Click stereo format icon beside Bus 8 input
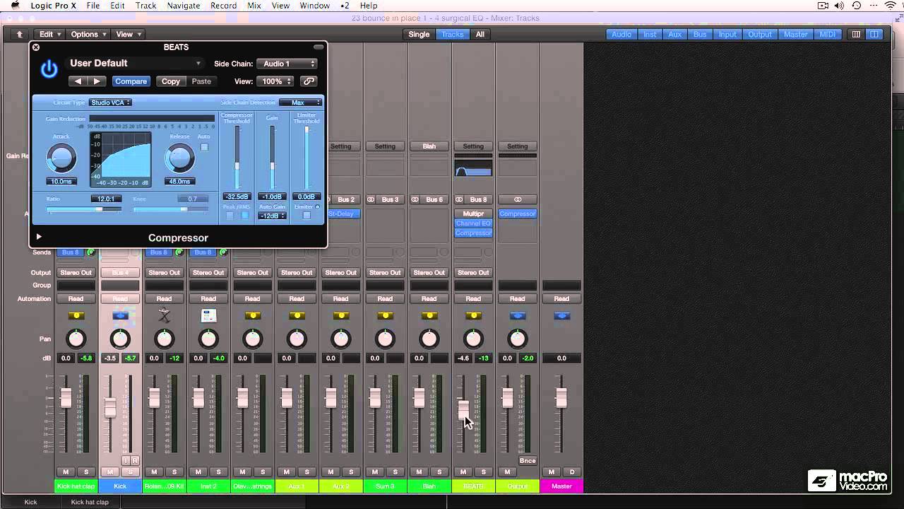The image size is (904, 509). tap(460, 199)
